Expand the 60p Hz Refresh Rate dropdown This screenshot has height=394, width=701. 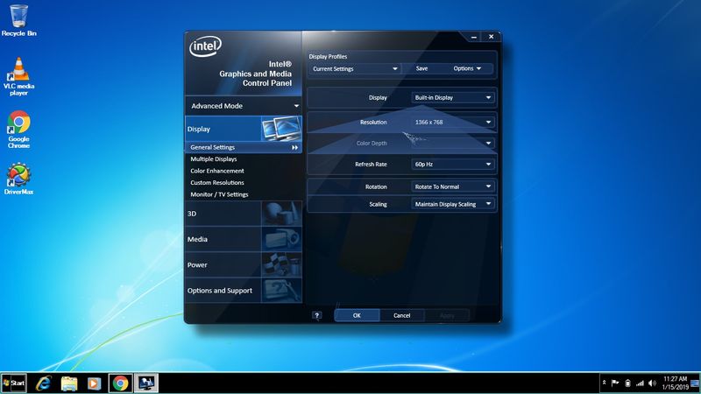452,164
